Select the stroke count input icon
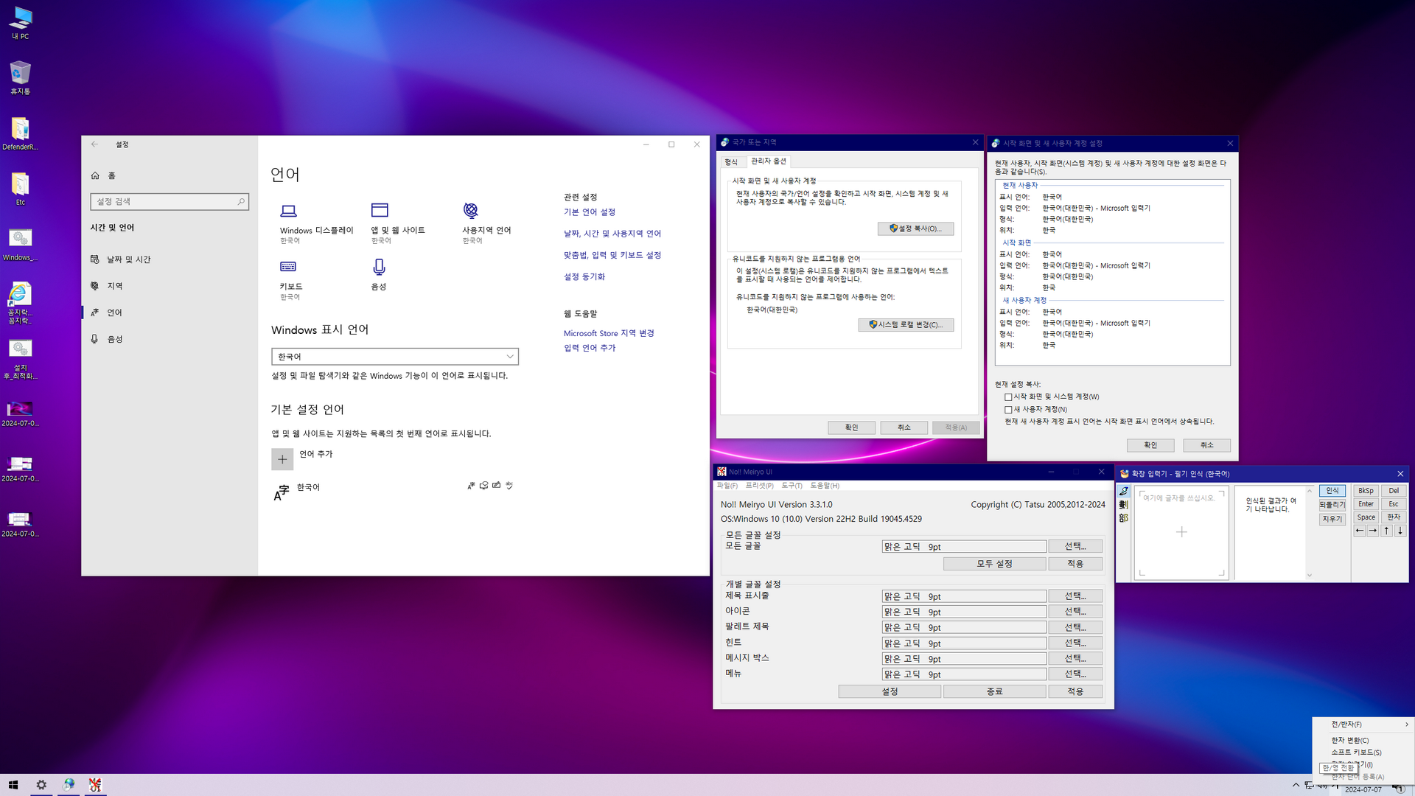This screenshot has height=796, width=1415. click(x=1123, y=504)
